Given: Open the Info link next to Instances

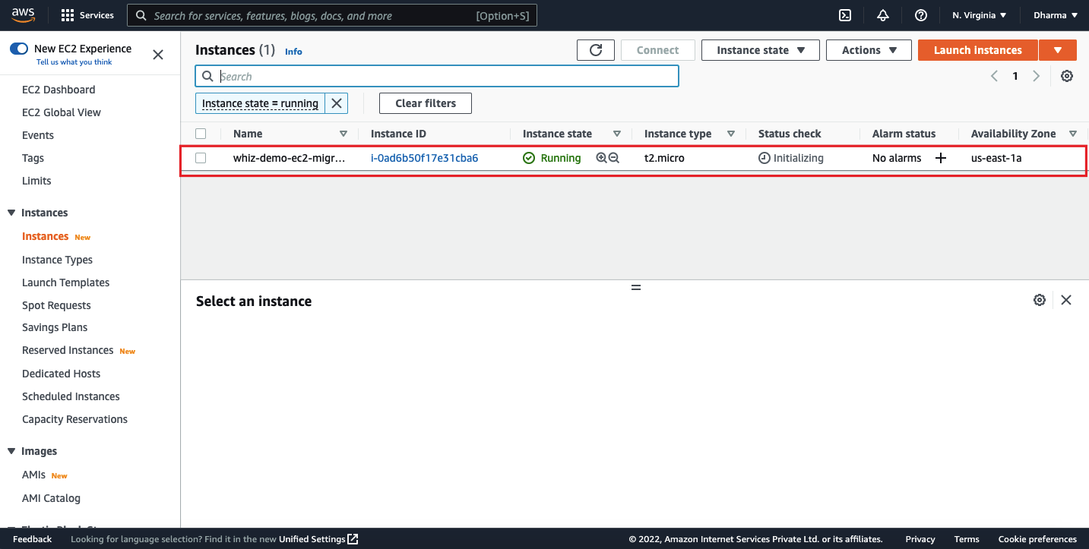Looking at the screenshot, I should coord(293,52).
